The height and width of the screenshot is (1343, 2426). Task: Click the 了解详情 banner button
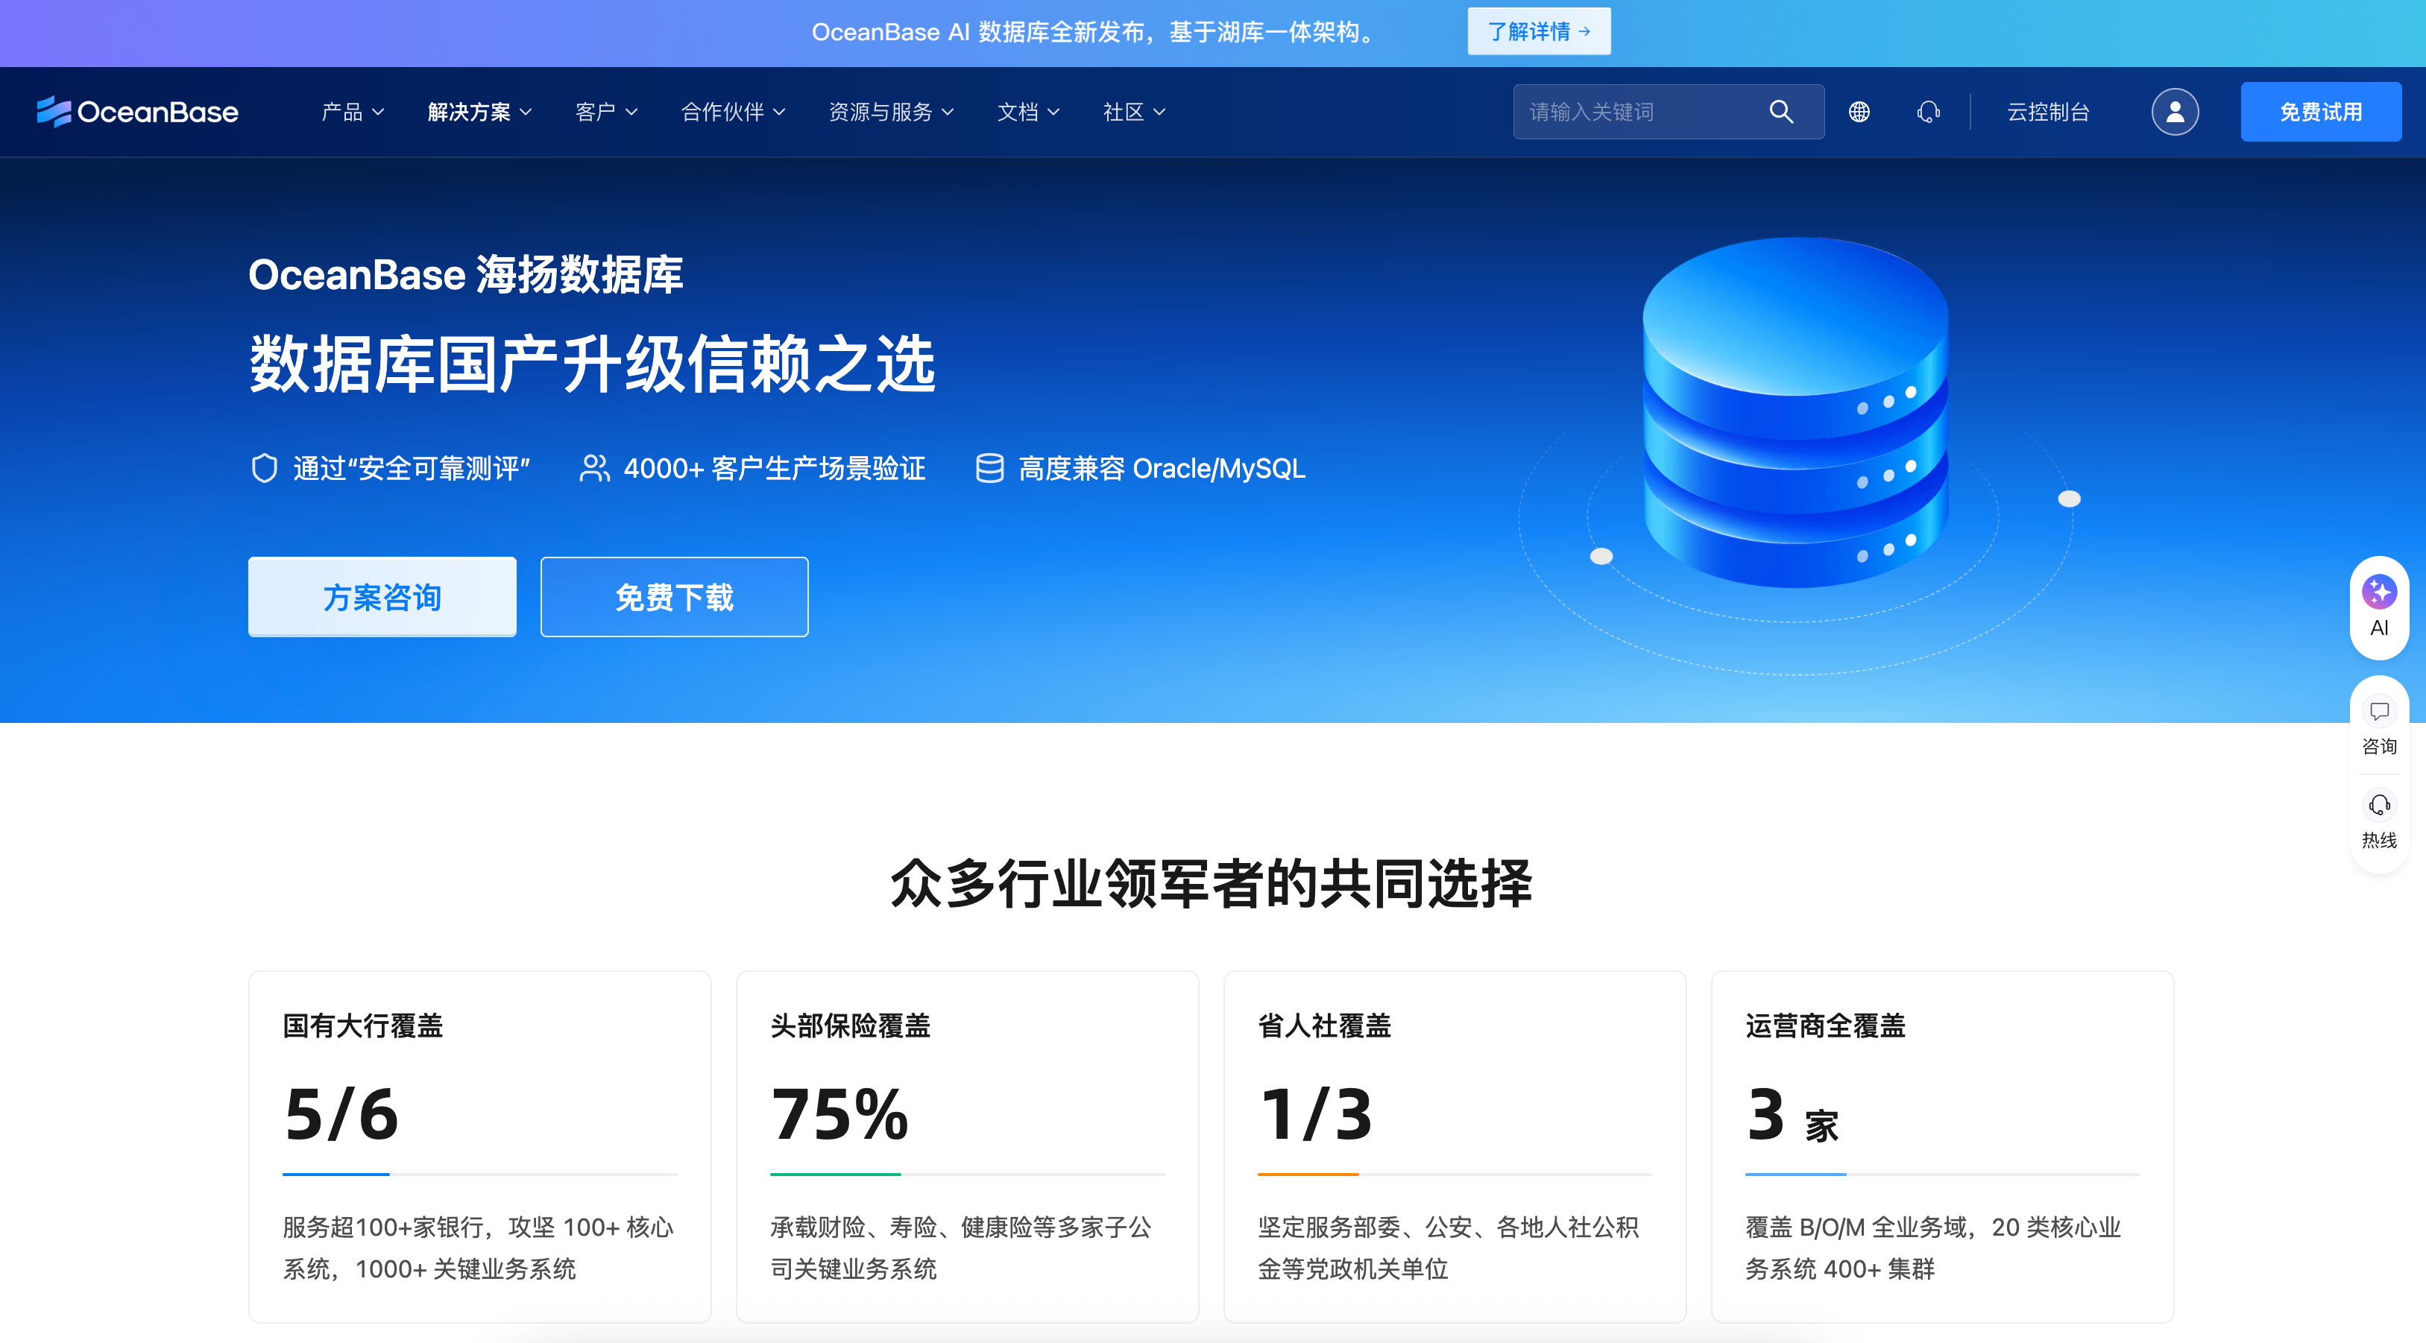[1539, 32]
